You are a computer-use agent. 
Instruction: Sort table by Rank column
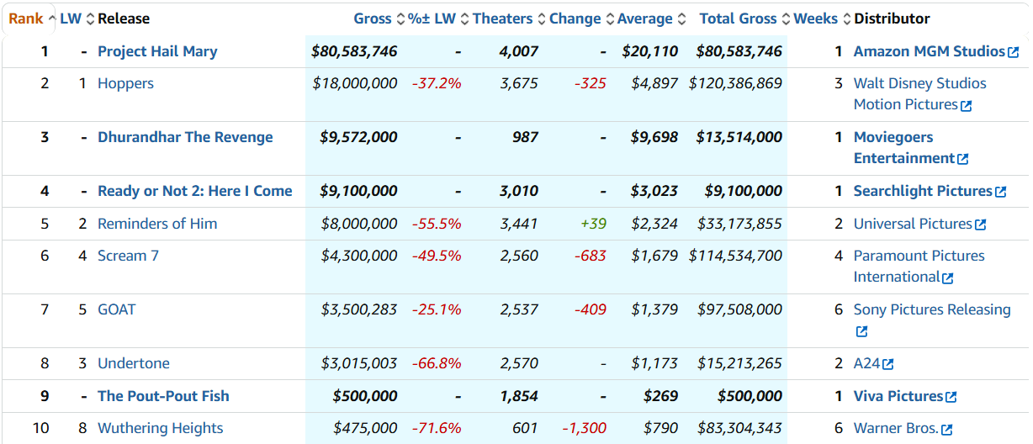(26, 18)
